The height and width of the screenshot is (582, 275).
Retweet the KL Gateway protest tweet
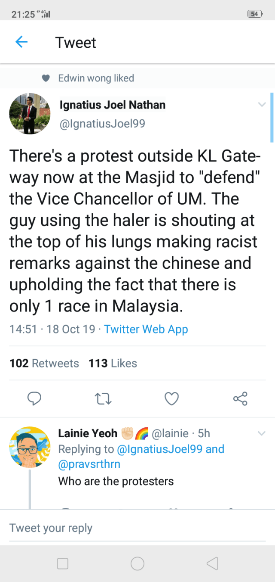[x=103, y=398]
